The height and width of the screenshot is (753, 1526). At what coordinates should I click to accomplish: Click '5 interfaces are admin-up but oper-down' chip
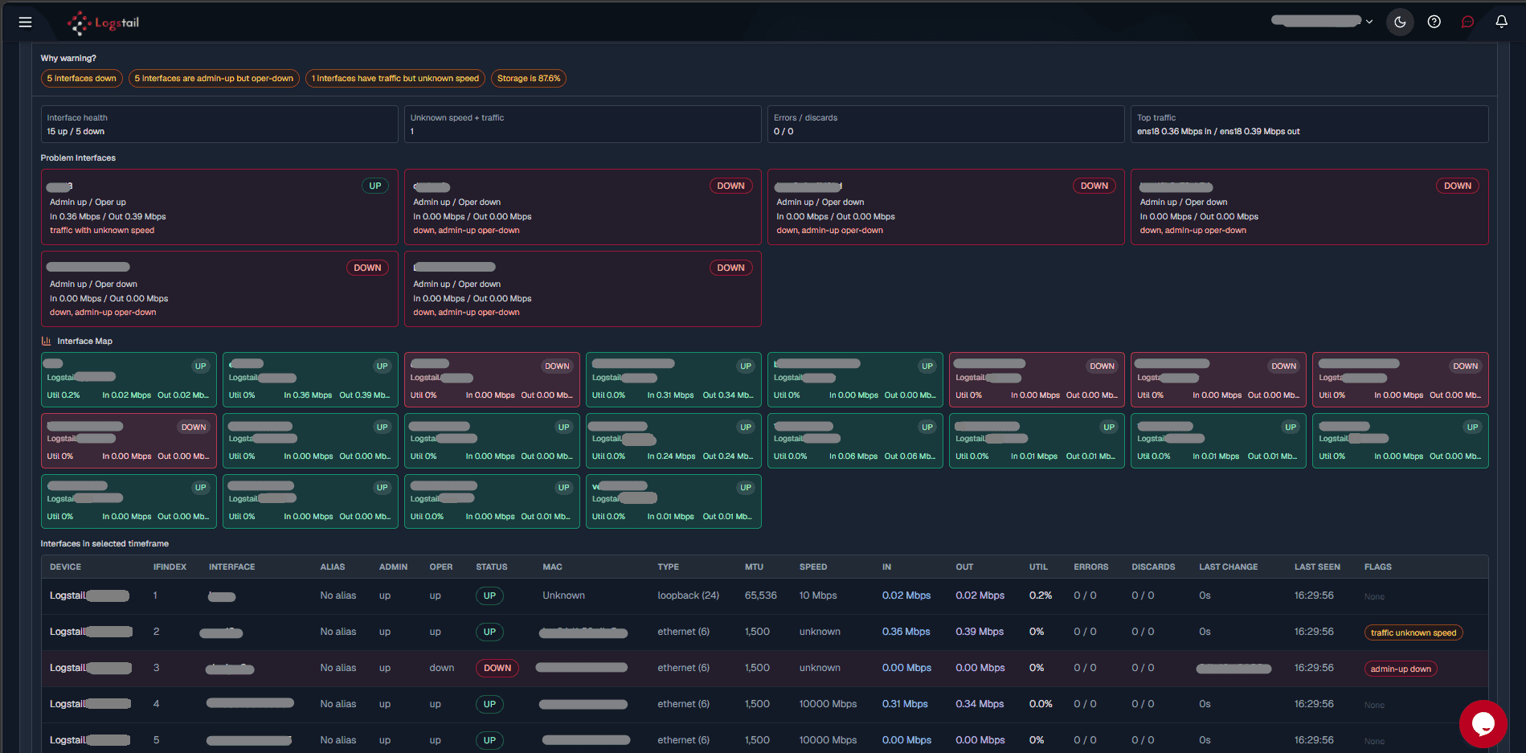214,79
